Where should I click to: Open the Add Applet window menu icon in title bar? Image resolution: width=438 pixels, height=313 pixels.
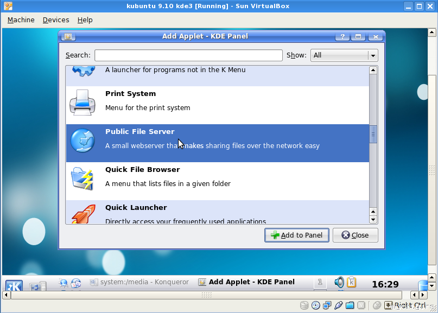pyautogui.click(x=68, y=36)
